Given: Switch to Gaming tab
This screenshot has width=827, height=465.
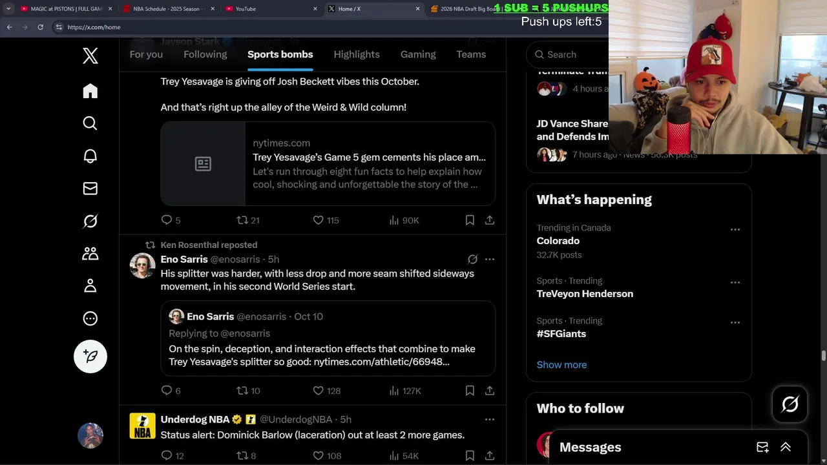Looking at the screenshot, I should [x=418, y=54].
